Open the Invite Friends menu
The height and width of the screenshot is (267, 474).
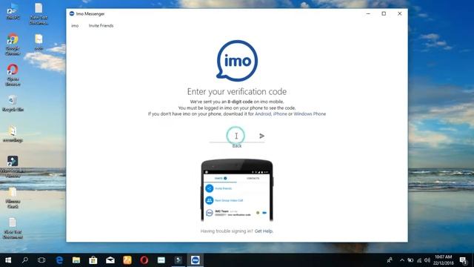click(x=101, y=26)
